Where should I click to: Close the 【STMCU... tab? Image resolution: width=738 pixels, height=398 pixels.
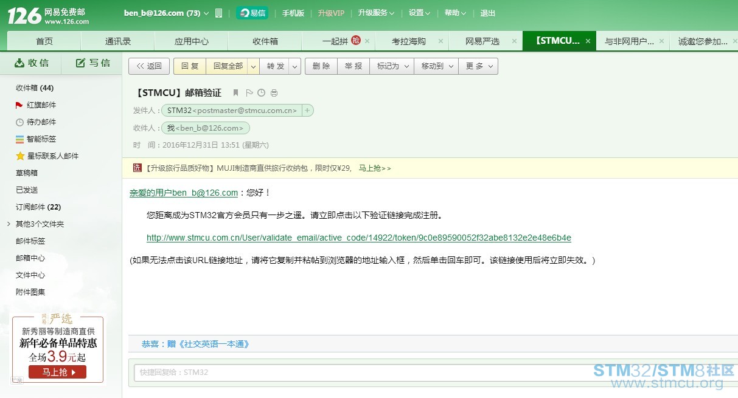pyautogui.click(x=588, y=41)
